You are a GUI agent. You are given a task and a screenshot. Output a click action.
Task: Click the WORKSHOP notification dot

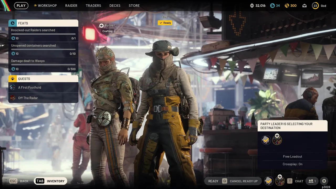(35, 6)
